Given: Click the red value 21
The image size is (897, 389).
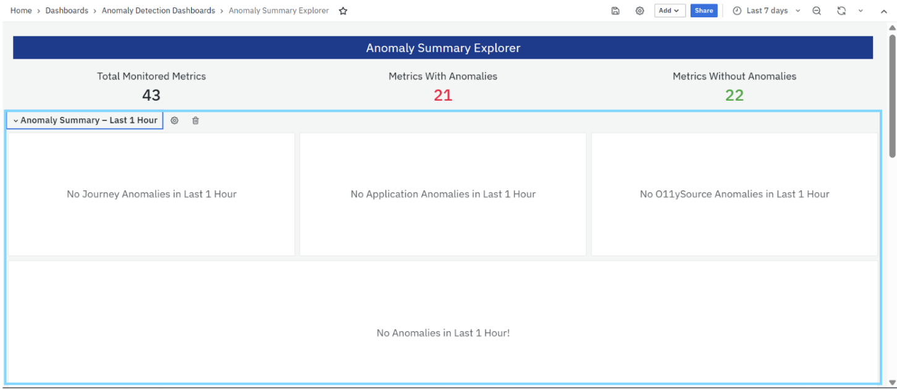Looking at the screenshot, I should click(x=443, y=95).
